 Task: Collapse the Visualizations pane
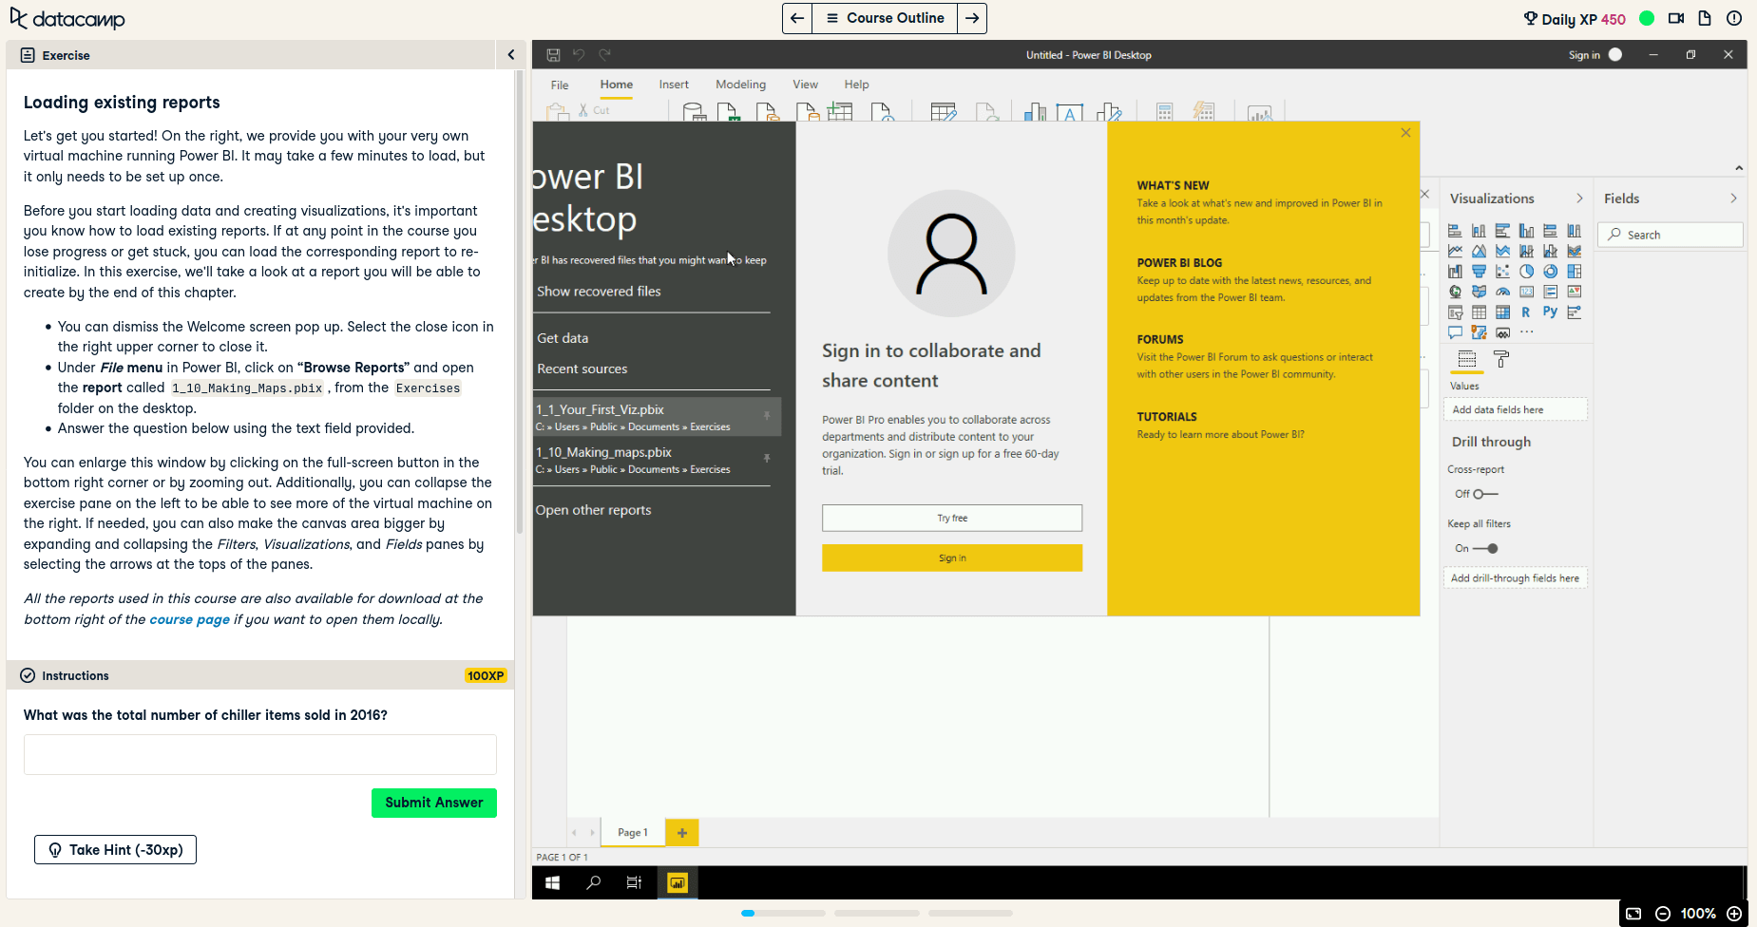coord(1579,199)
